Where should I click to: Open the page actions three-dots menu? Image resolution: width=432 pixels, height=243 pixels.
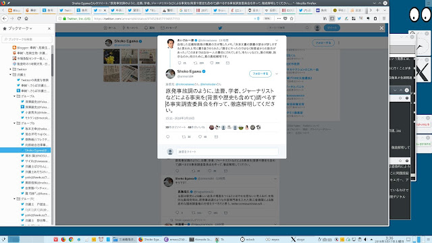coord(279,18)
